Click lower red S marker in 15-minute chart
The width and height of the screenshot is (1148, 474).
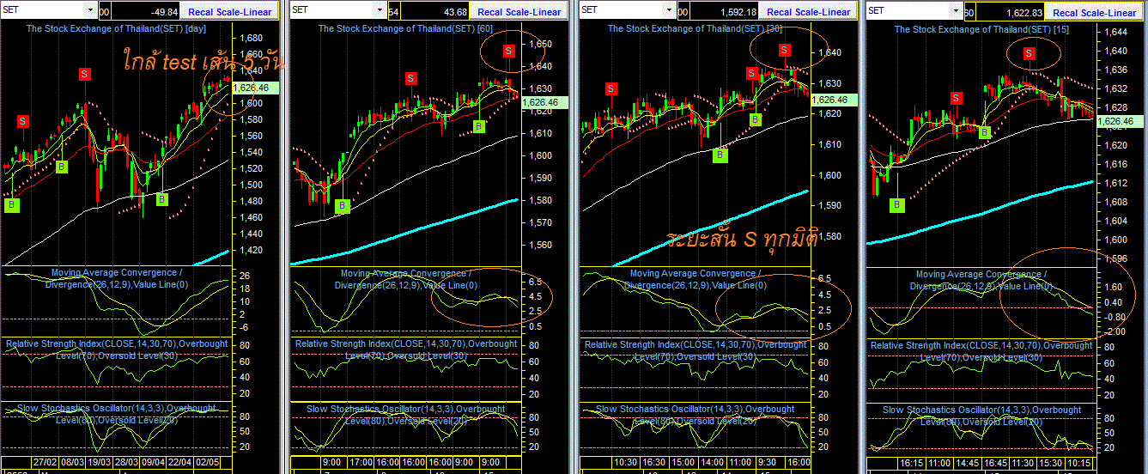coord(956,99)
